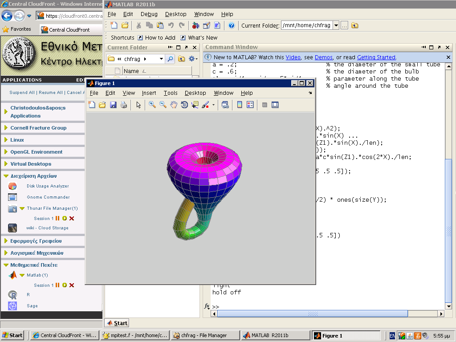Toggle the Insert Legend button
The image size is (456, 342).
tap(250, 105)
